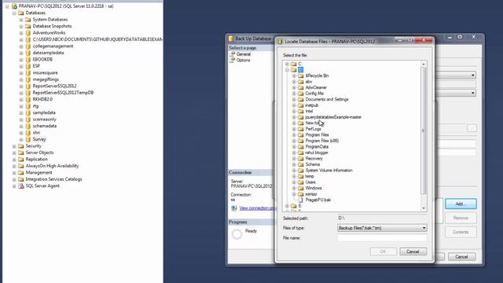
Task: Select the Config.Msi folder
Action: click(x=314, y=94)
